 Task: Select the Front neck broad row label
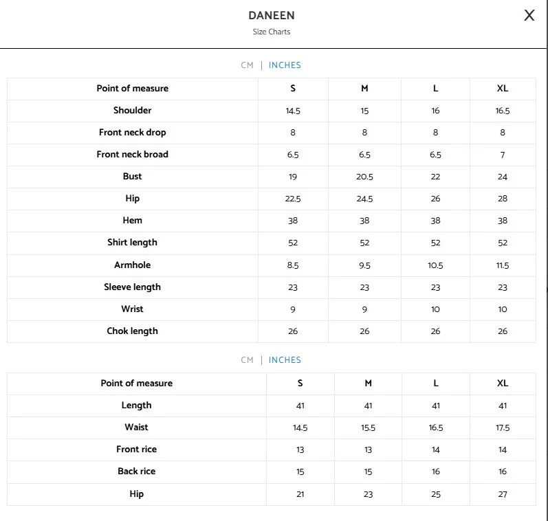(x=133, y=155)
